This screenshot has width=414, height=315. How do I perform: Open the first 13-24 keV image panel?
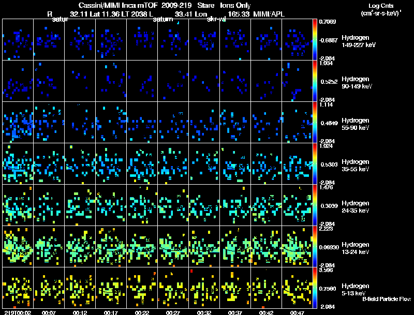pyautogui.click(x=18, y=246)
